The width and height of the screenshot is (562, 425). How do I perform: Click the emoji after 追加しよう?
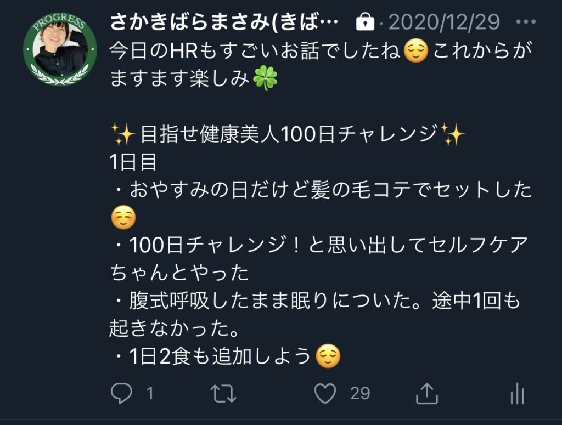pos(328,356)
